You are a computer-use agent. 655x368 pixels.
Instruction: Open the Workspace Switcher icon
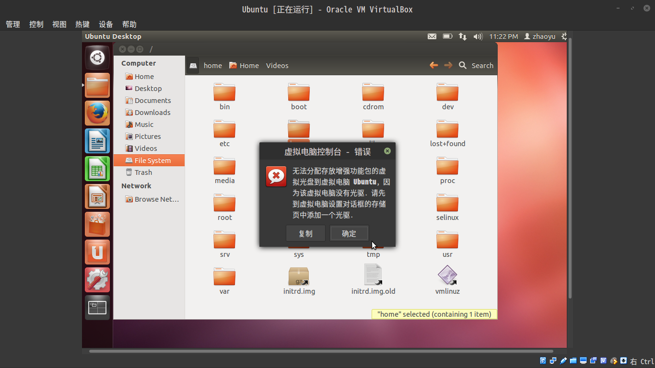tap(97, 308)
